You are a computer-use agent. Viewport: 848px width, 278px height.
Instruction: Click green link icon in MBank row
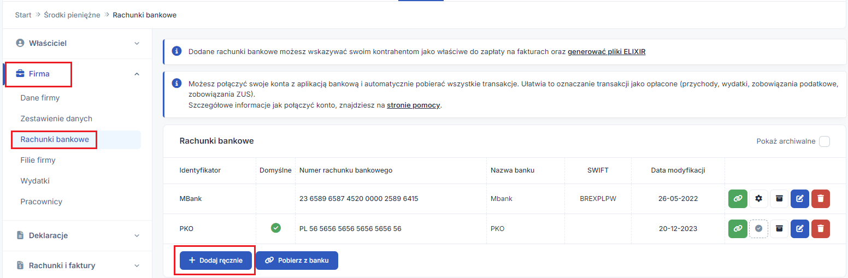click(x=738, y=199)
